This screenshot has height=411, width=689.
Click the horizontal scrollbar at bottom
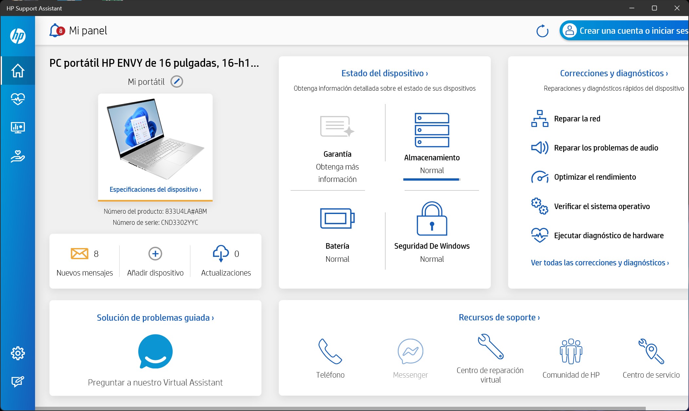(x=340, y=408)
